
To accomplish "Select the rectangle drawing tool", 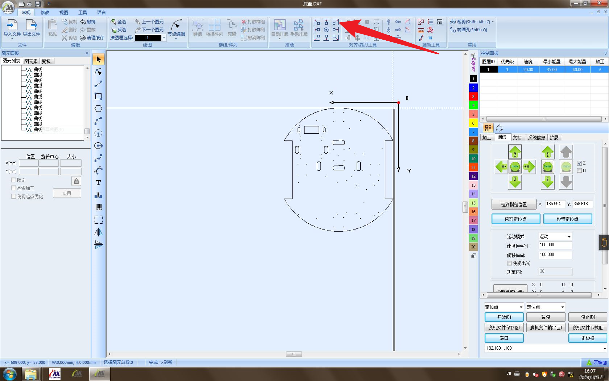I will tap(98, 96).
